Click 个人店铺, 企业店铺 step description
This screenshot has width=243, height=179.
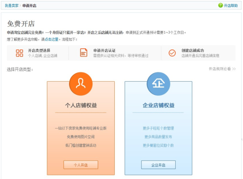(43, 56)
